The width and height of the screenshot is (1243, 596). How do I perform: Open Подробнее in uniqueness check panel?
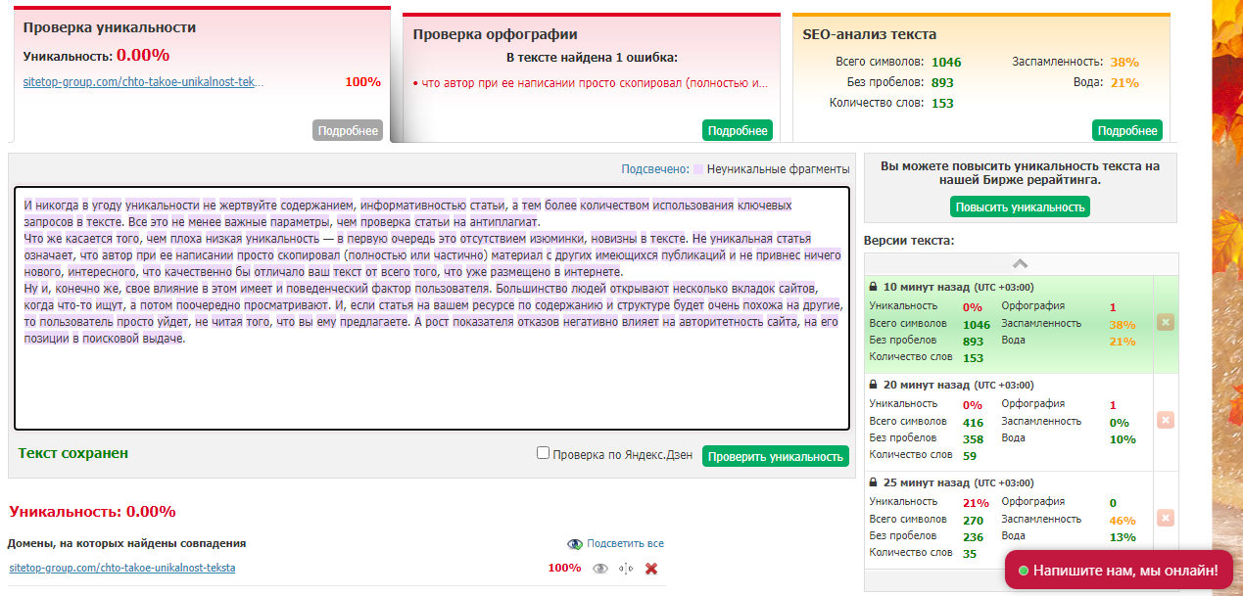[x=348, y=131]
